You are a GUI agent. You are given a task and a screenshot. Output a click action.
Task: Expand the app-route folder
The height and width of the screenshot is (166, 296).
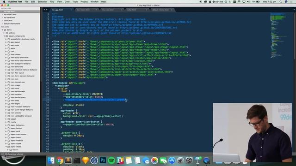6,45
